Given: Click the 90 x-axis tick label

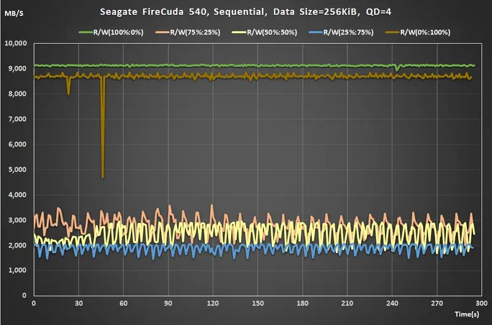Looking at the screenshot, I should (168, 303).
